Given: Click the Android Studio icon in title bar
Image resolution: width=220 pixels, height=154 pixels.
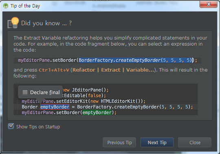Looking at the screenshot, I should pyautogui.click(x=6, y=6).
